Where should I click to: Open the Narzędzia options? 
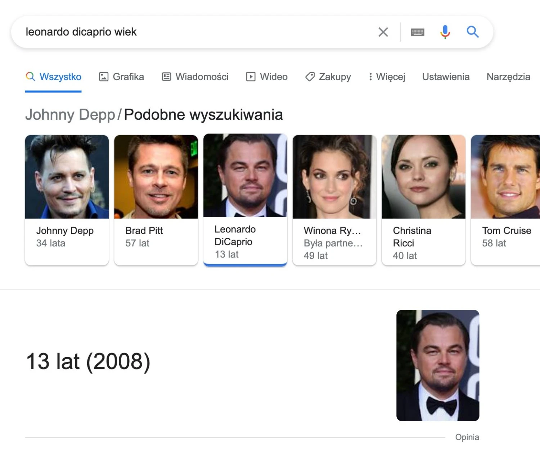[x=508, y=77]
